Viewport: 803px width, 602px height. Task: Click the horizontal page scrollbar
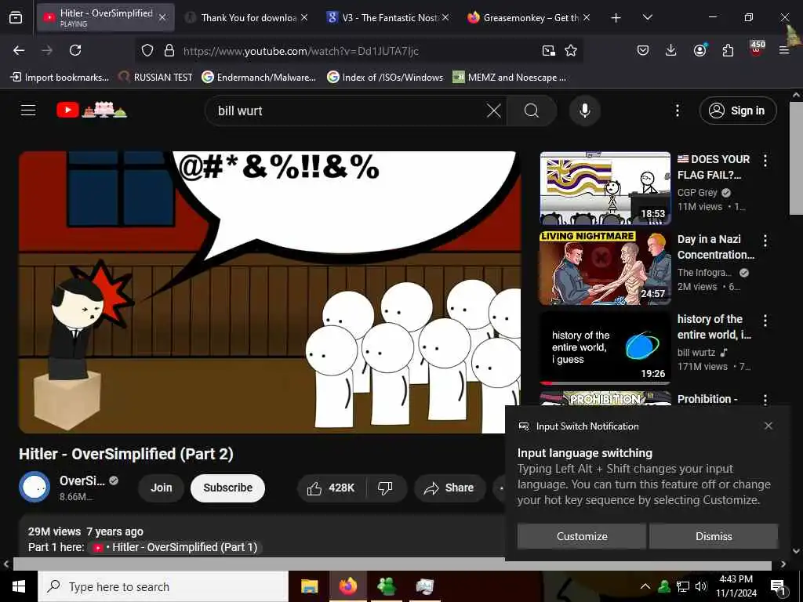392,564
